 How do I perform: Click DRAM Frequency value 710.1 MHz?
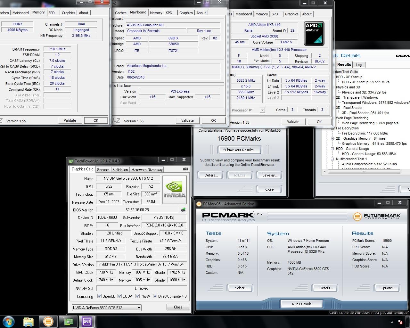tap(57, 49)
